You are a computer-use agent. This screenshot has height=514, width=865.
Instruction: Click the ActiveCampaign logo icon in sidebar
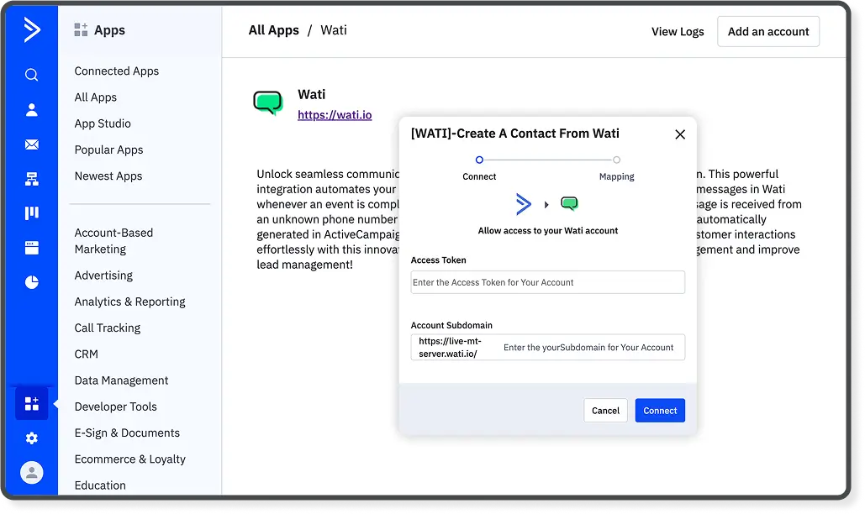click(x=31, y=29)
